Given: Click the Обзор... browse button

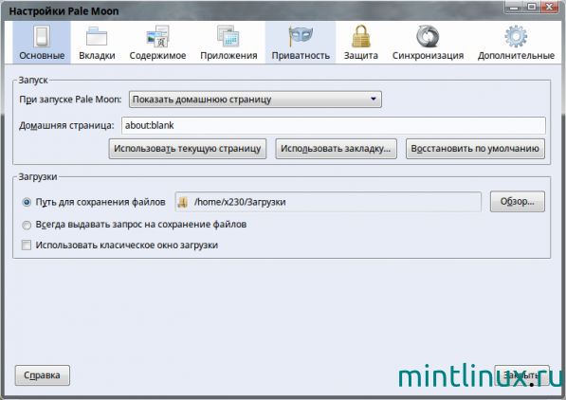Looking at the screenshot, I should 518,202.
